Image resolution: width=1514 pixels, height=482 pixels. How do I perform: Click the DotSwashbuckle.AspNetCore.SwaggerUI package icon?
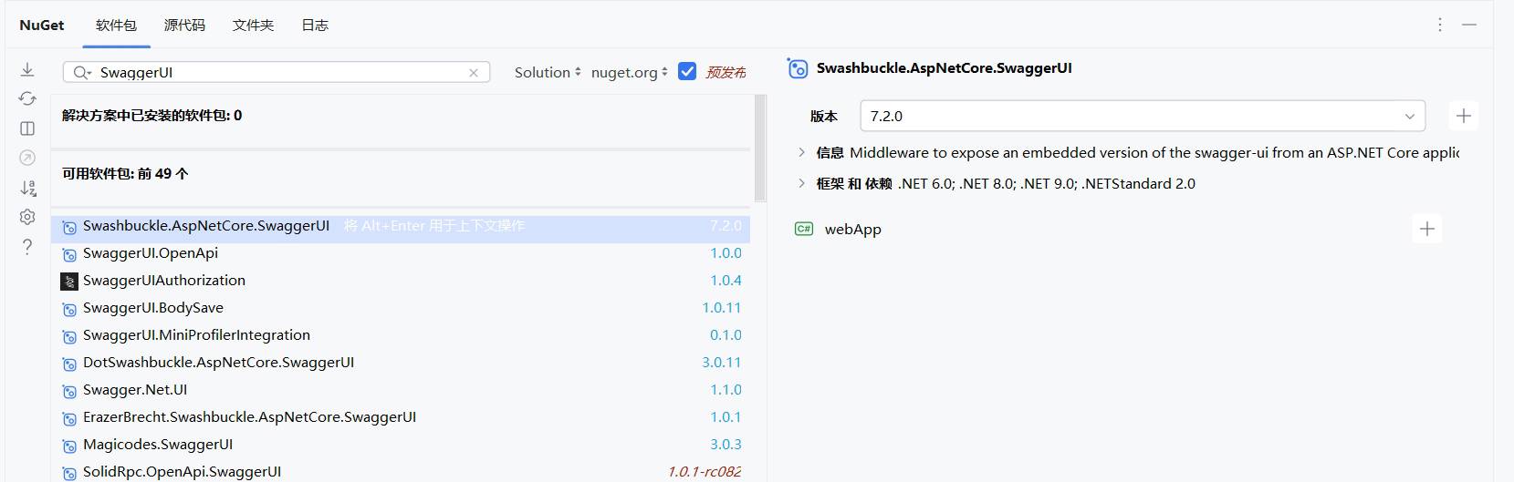click(69, 364)
